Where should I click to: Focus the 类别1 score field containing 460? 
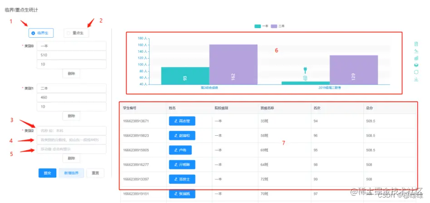click(x=71, y=98)
